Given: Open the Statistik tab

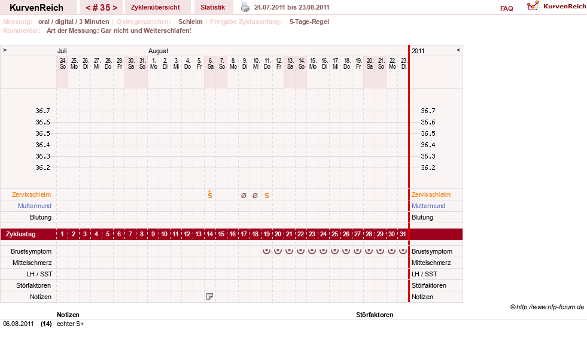Looking at the screenshot, I should [212, 7].
